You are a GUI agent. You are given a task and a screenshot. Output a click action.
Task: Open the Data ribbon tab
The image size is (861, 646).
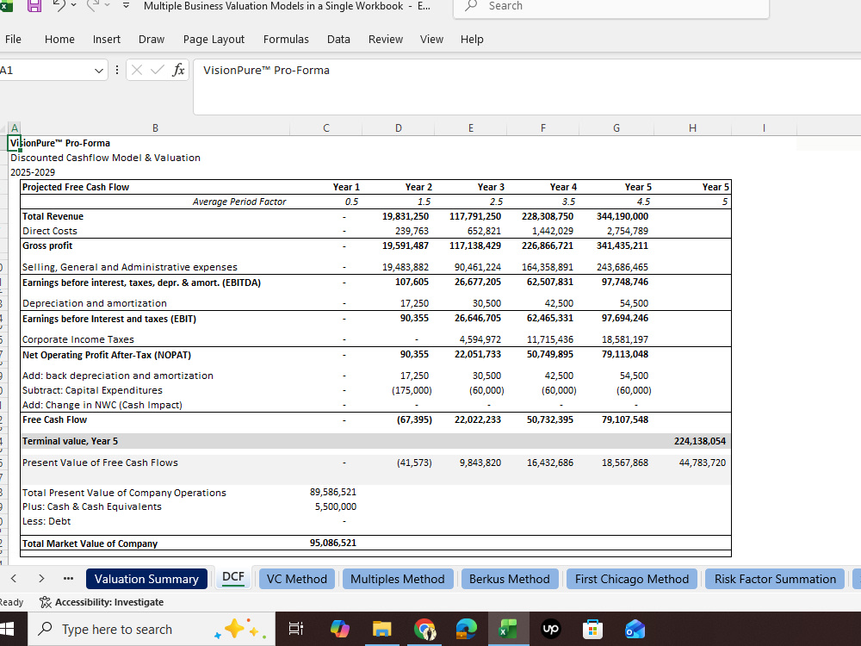(x=338, y=39)
